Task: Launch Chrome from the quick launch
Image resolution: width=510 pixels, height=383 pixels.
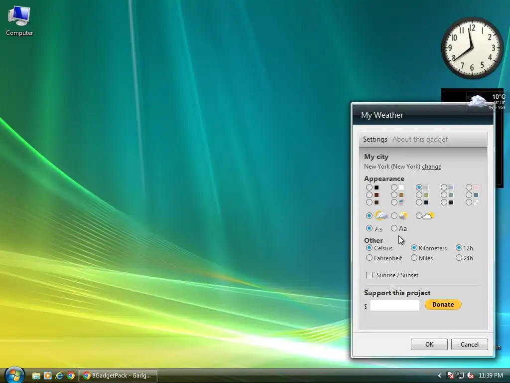Action: [x=71, y=376]
